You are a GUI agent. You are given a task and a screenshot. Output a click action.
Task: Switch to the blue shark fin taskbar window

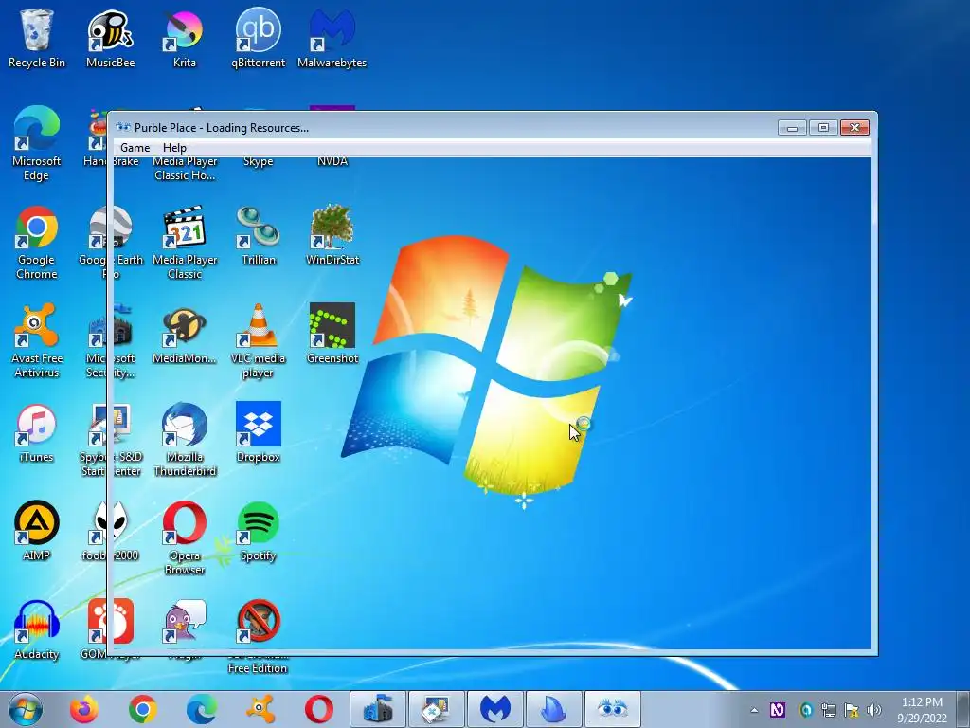pos(553,709)
